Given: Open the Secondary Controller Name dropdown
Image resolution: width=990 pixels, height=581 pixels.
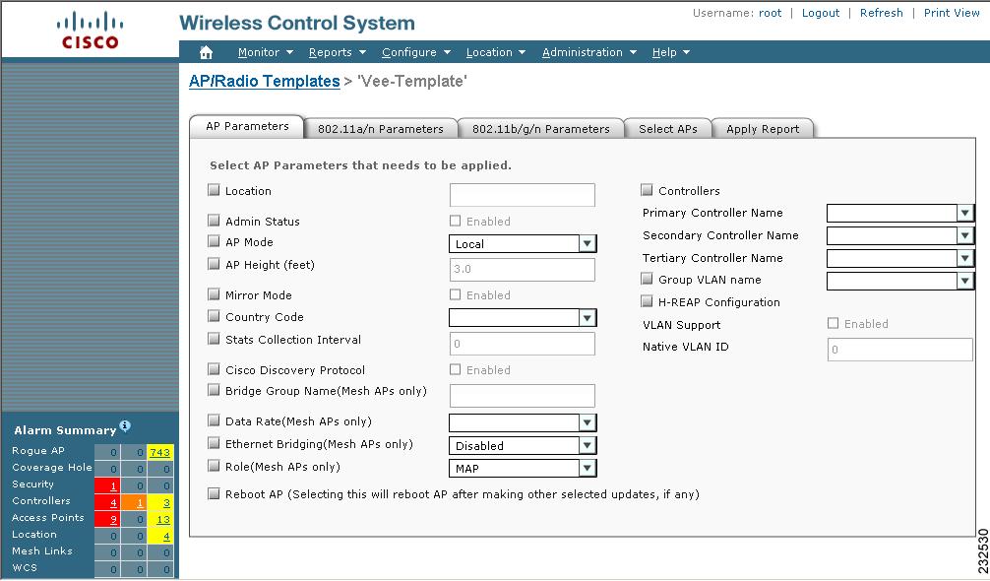Looking at the screenshot, I should pyautogui.click(x=899, y=235).
